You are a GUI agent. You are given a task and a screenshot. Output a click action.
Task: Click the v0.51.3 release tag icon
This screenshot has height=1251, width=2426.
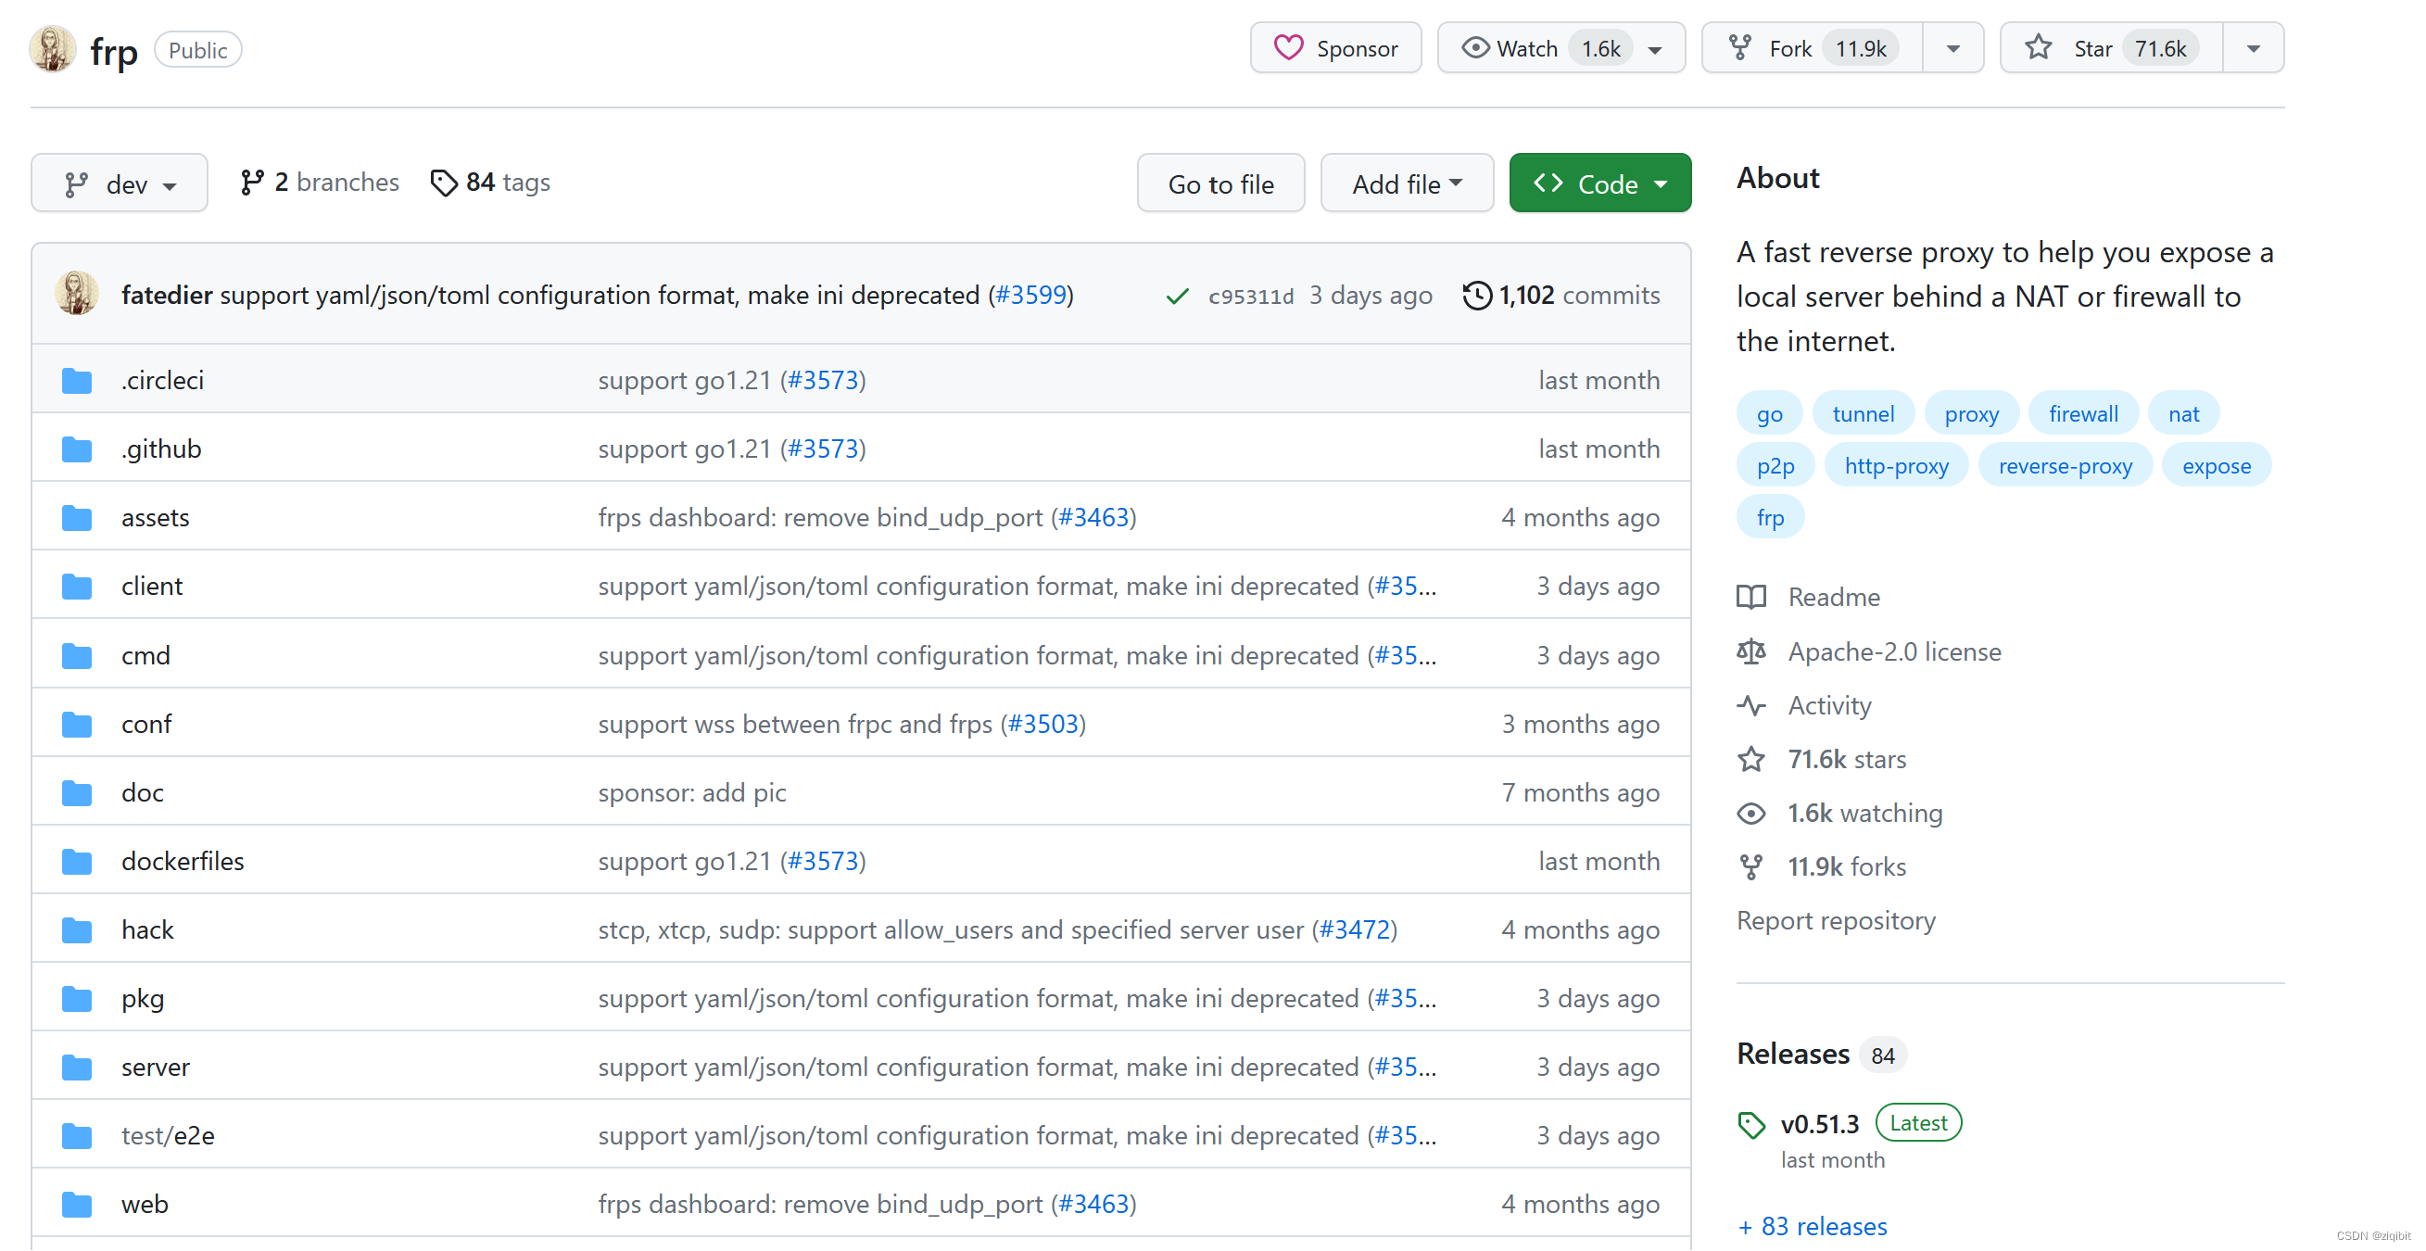pos(1750,1125)
